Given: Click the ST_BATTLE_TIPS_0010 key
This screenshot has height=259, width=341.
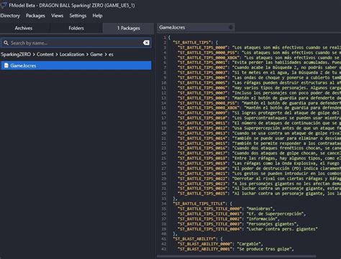Looking at the screenshot, I should 203,118.
